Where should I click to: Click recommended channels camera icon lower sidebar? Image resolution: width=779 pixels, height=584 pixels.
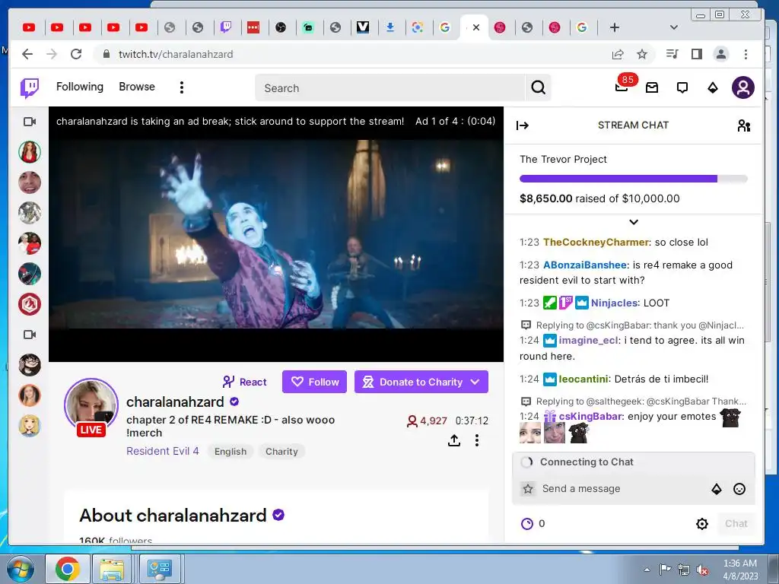click(x=30, y=335)
